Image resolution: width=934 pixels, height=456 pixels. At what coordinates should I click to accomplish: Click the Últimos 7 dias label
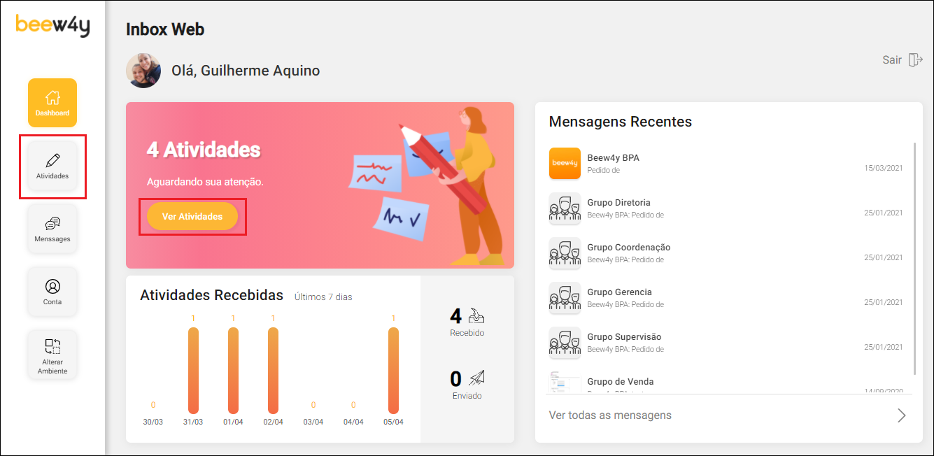point(323,297)
